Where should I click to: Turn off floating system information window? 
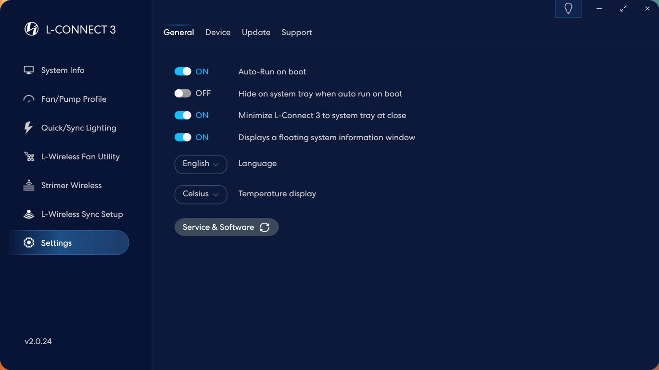point(183,137)
